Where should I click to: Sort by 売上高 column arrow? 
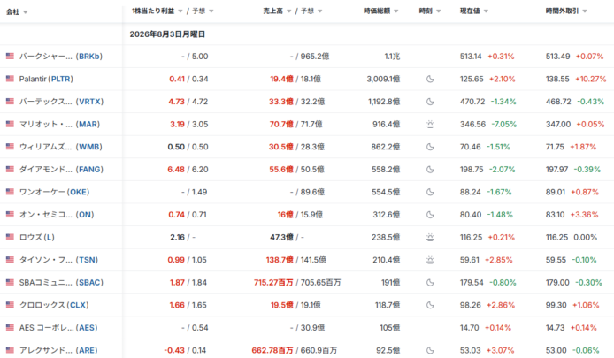(x=288, y=11)
